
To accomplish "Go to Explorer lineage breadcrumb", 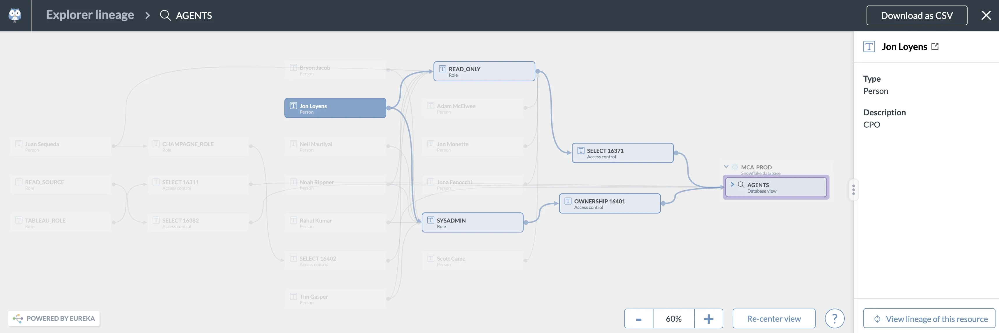I will click(x=90, y=15).
